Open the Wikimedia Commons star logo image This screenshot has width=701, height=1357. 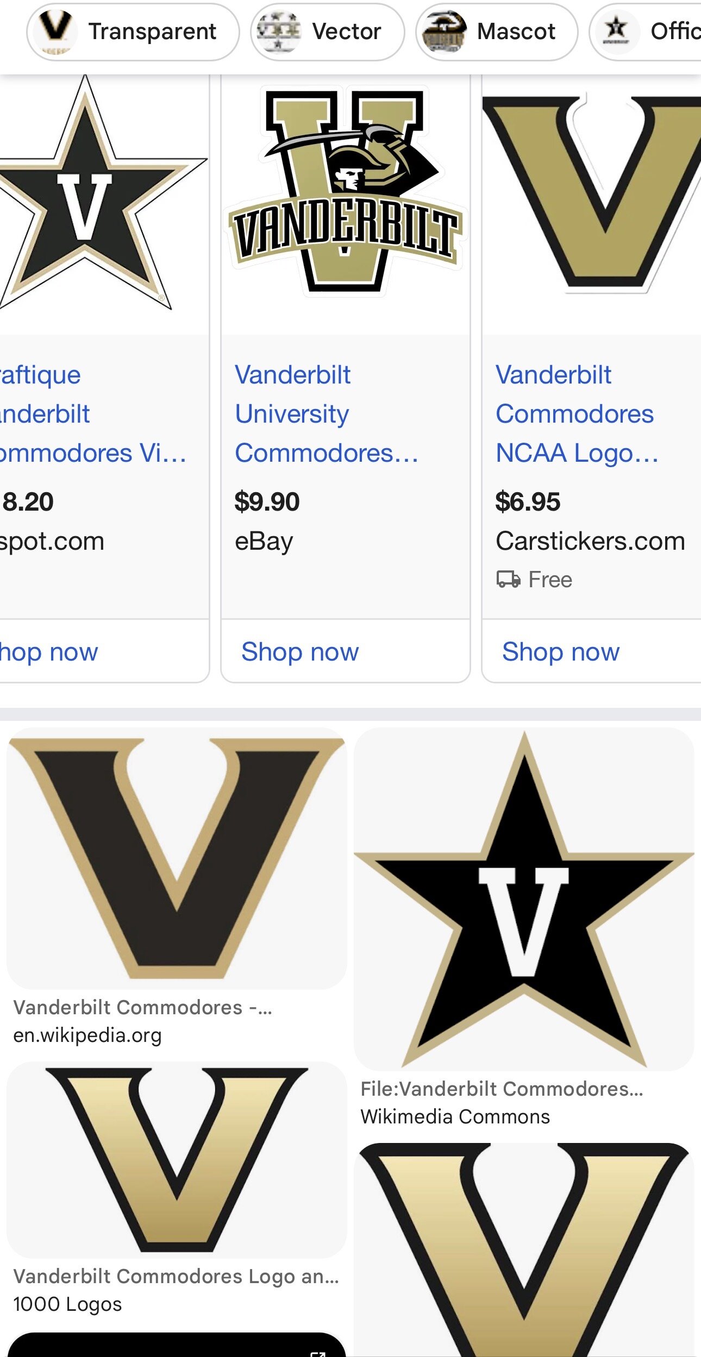click(x=524, y=899)
